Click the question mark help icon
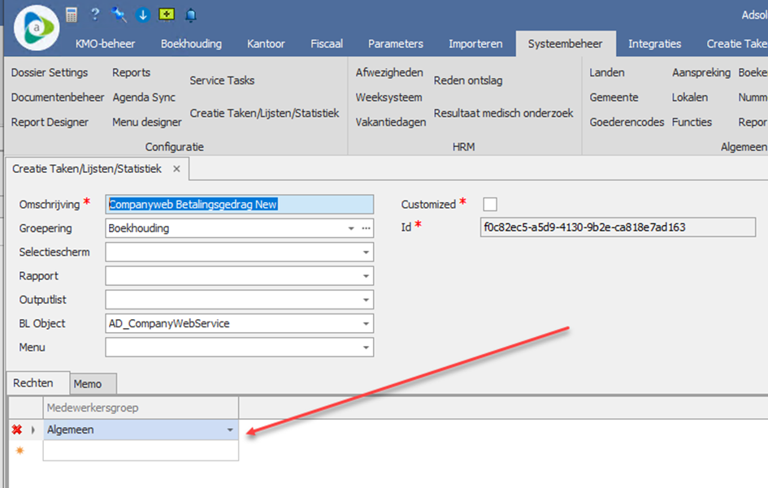768x488 pixels. point(95,14)
